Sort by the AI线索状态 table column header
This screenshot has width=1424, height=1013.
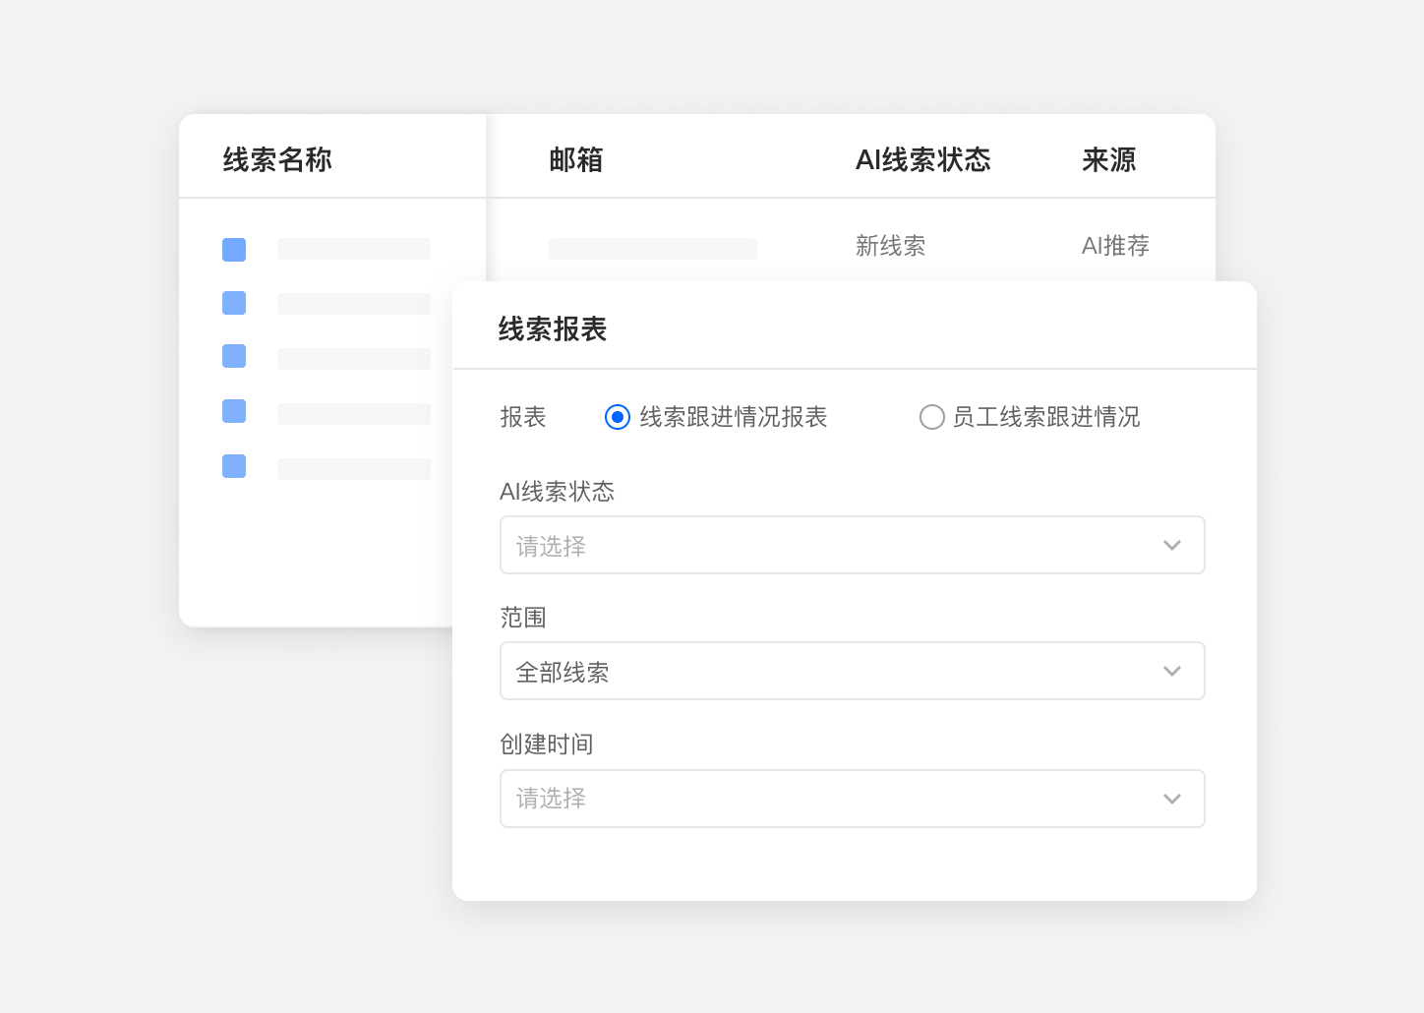[922, 159]
